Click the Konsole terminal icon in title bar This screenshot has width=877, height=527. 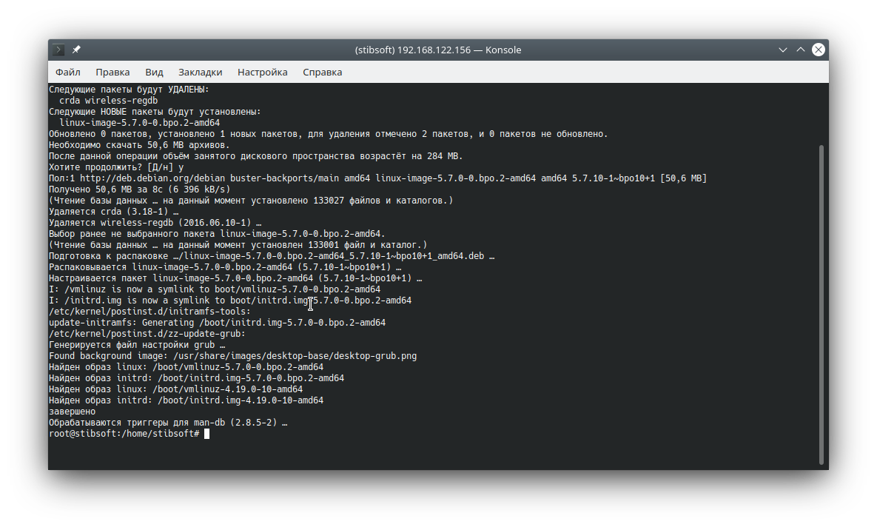pos(58,50)
